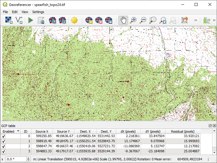The image size is (217, 163).
Task: Float the GCP table panel
Action: coord(210,126)
